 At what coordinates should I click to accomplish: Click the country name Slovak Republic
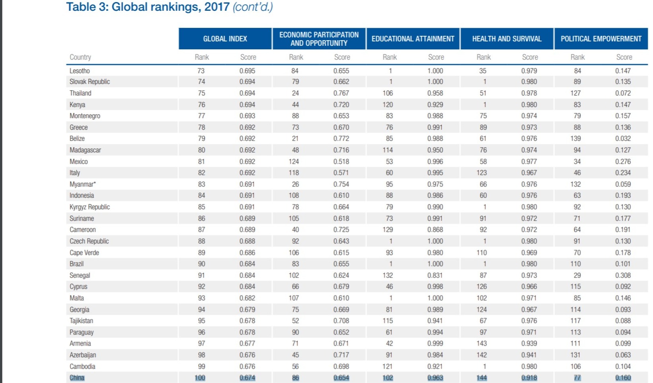(x=90, y=82)
